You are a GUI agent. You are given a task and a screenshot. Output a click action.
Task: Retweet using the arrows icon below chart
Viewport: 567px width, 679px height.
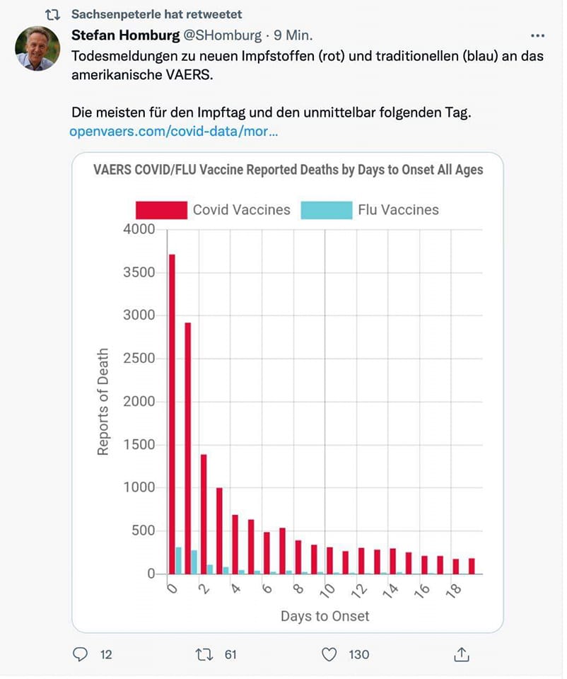tap(203, 654)
